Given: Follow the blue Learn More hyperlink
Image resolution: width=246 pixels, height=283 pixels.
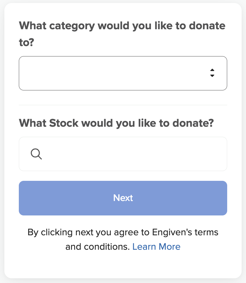Looking at the screenshot, I should click(x=156, y=247).
